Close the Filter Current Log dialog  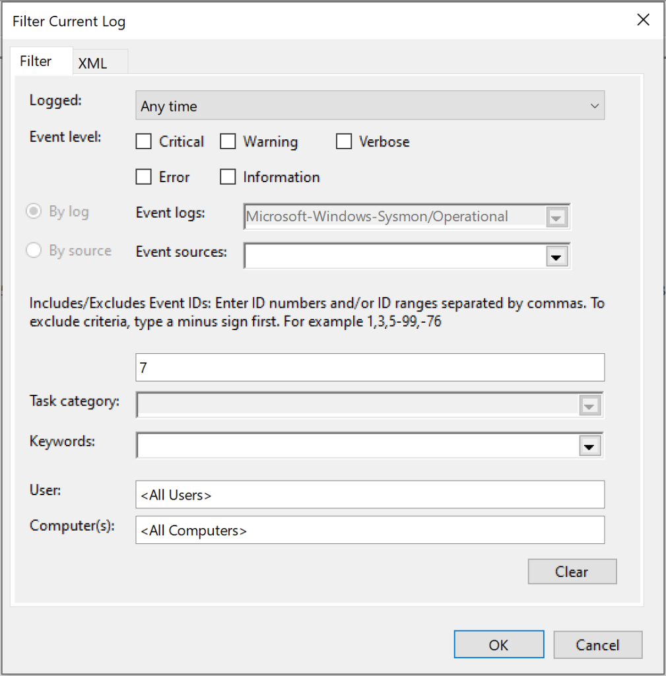click(x=643, y=20)
